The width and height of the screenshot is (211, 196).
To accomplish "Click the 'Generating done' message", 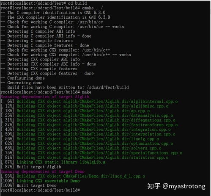I will 25,83.
